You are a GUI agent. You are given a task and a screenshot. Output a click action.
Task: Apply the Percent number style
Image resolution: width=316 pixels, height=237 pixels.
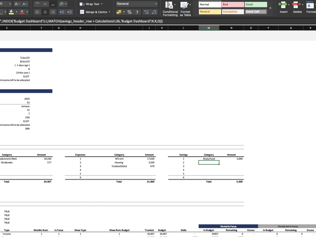coord(130,12)
